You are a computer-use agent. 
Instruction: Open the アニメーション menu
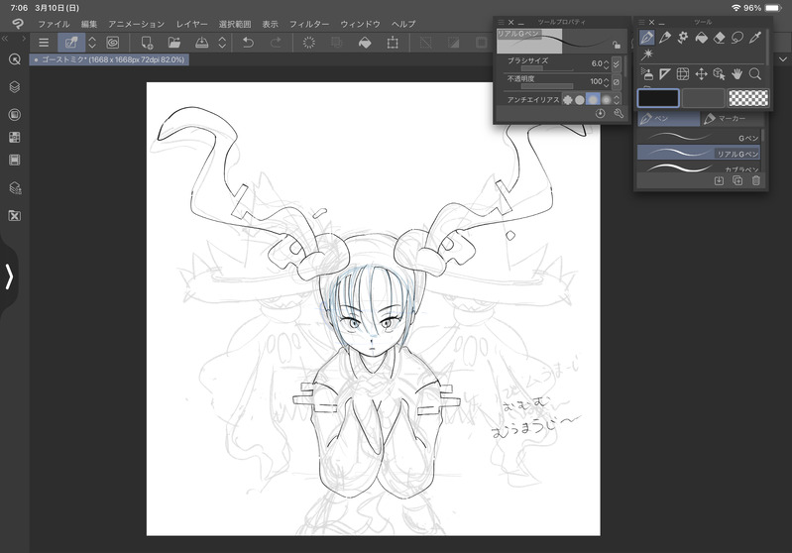tap(137, 24)
